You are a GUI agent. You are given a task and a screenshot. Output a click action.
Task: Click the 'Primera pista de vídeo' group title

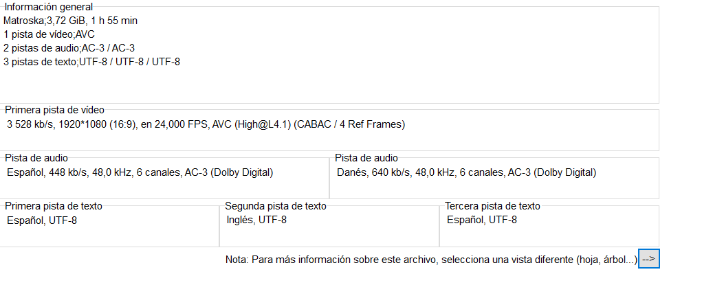(54, 110)
